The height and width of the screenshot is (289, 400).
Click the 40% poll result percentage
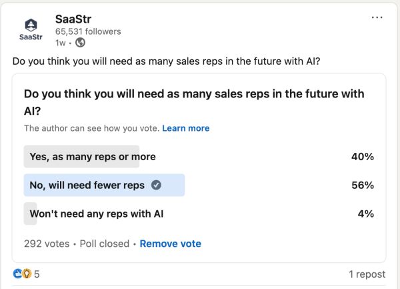click(363, 157)
